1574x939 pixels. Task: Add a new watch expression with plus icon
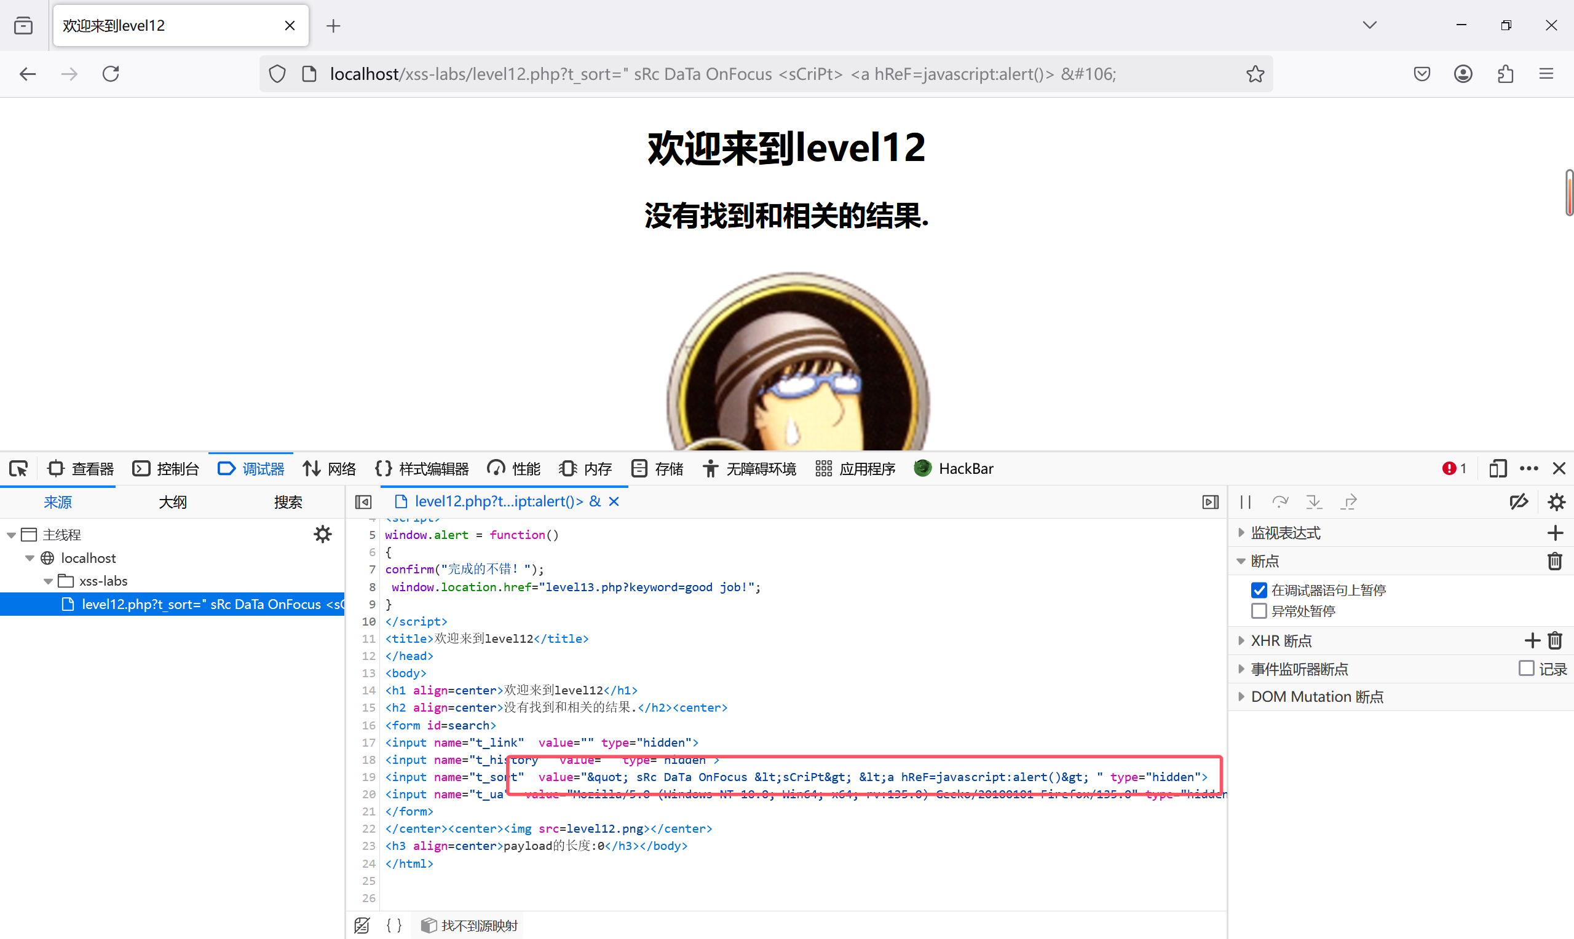click(x=1555, y=533)
